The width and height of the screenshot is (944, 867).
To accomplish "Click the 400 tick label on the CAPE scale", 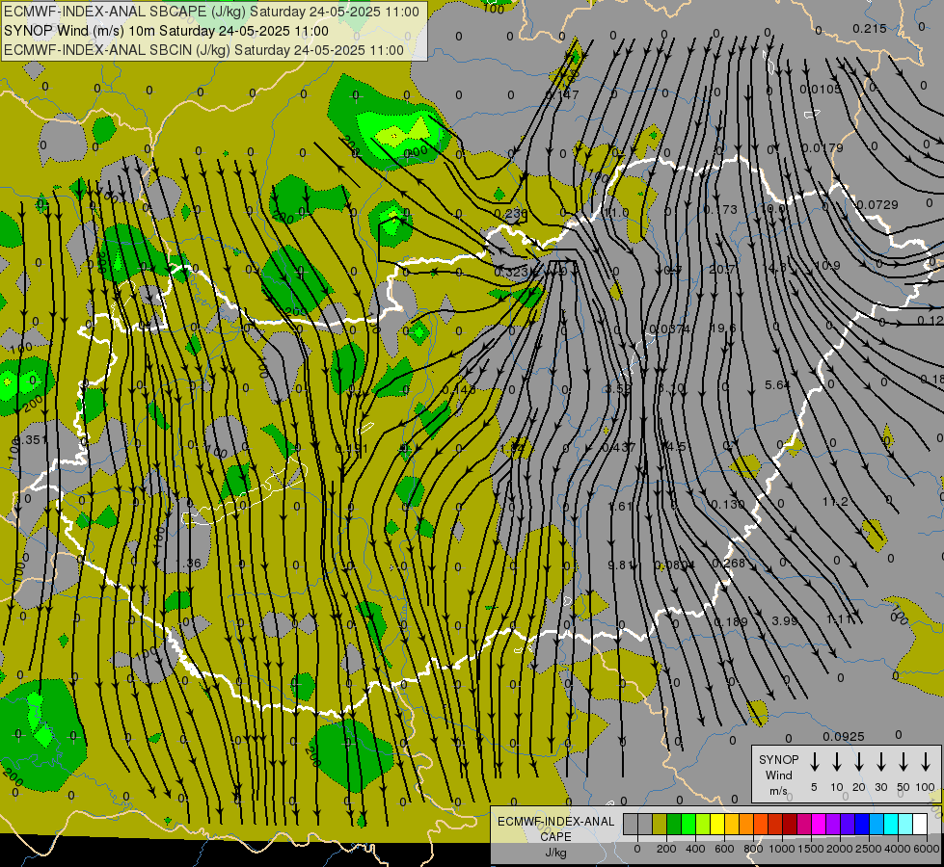I will tap(695, 849).
